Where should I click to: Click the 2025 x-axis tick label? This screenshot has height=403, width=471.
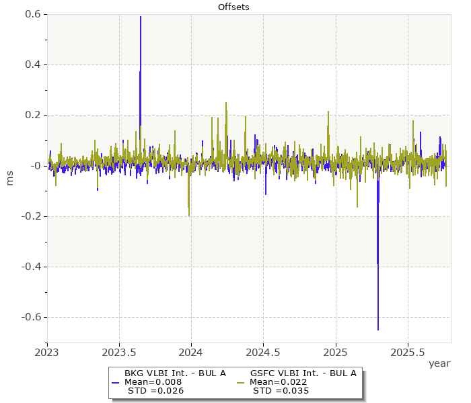tap(335, 351)
